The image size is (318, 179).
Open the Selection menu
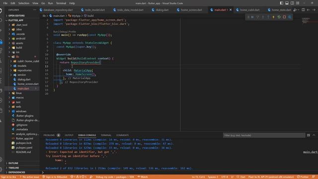tap(24, 3)
